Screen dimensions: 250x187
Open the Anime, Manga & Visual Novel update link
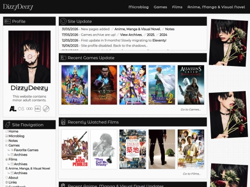click(137, 29)
